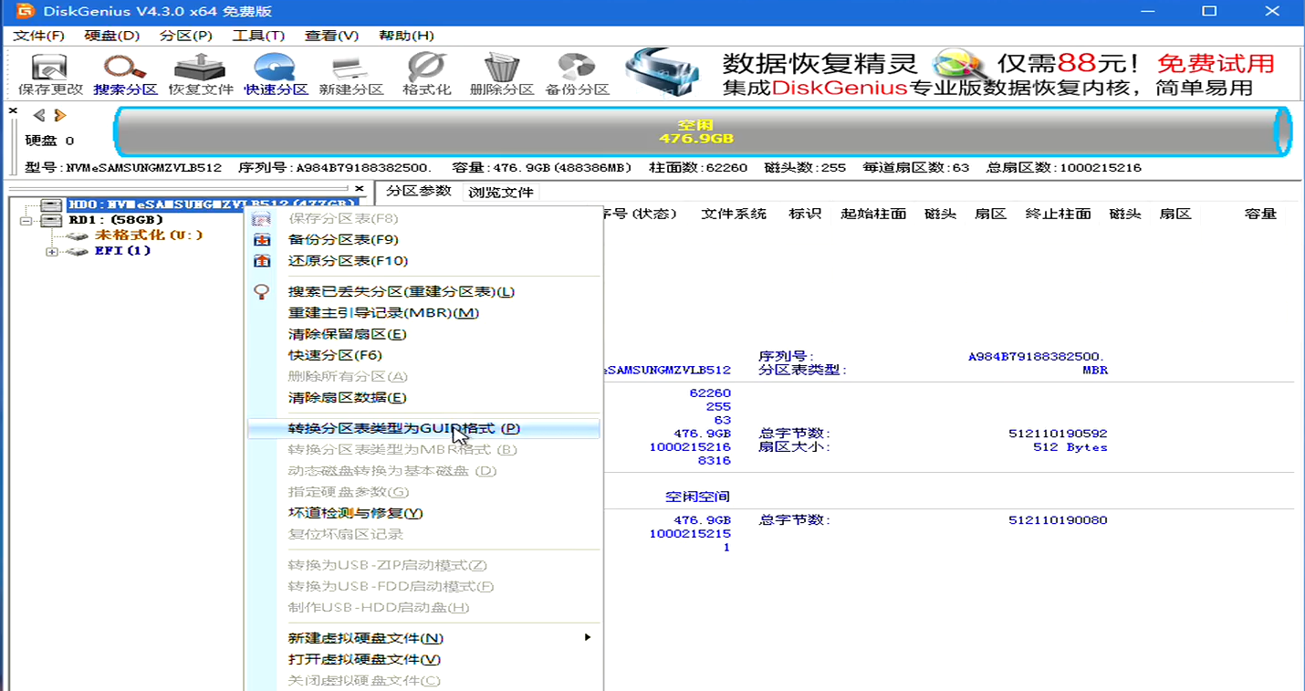1305x691 pixels.
Task: Click the 搜索分区 search partition icon
Action: [125, 75]
